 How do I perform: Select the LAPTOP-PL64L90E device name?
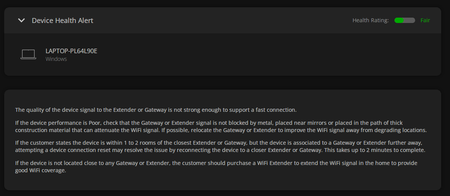click(x=71, y=51)
